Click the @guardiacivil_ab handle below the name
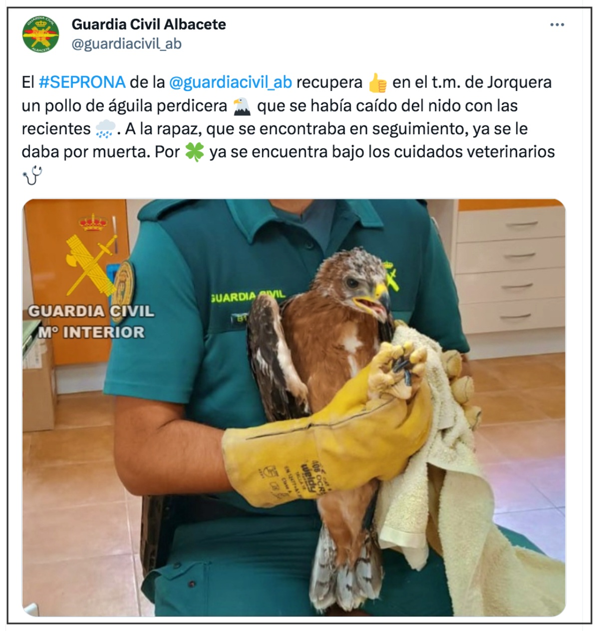Screen dimensions: 599x631 tap(127, 44)
